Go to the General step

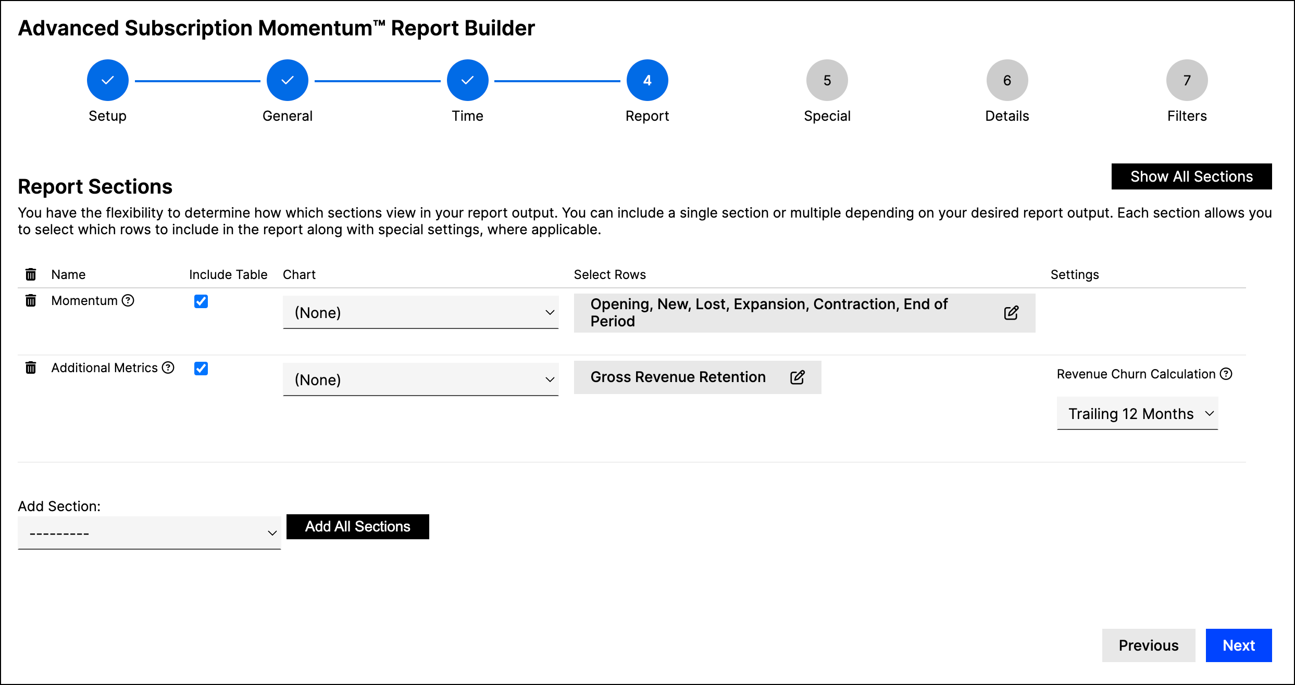(288, 80)
